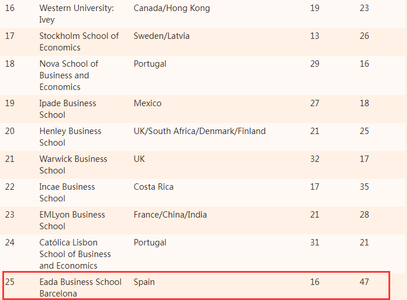The height and width of the screenshot is (300, 407).
Task: Select EMLyon Business School name
Action: point(72,221)
